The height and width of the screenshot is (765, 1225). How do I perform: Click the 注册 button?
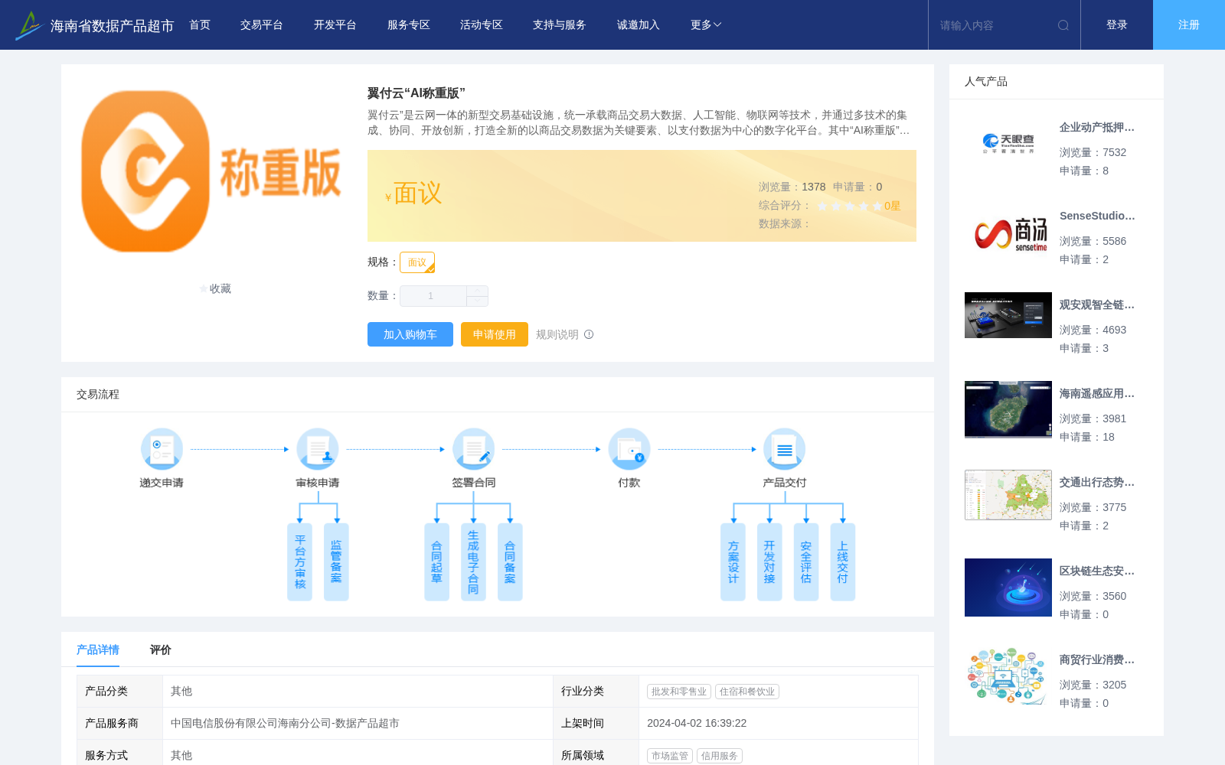pos(1189,25)
